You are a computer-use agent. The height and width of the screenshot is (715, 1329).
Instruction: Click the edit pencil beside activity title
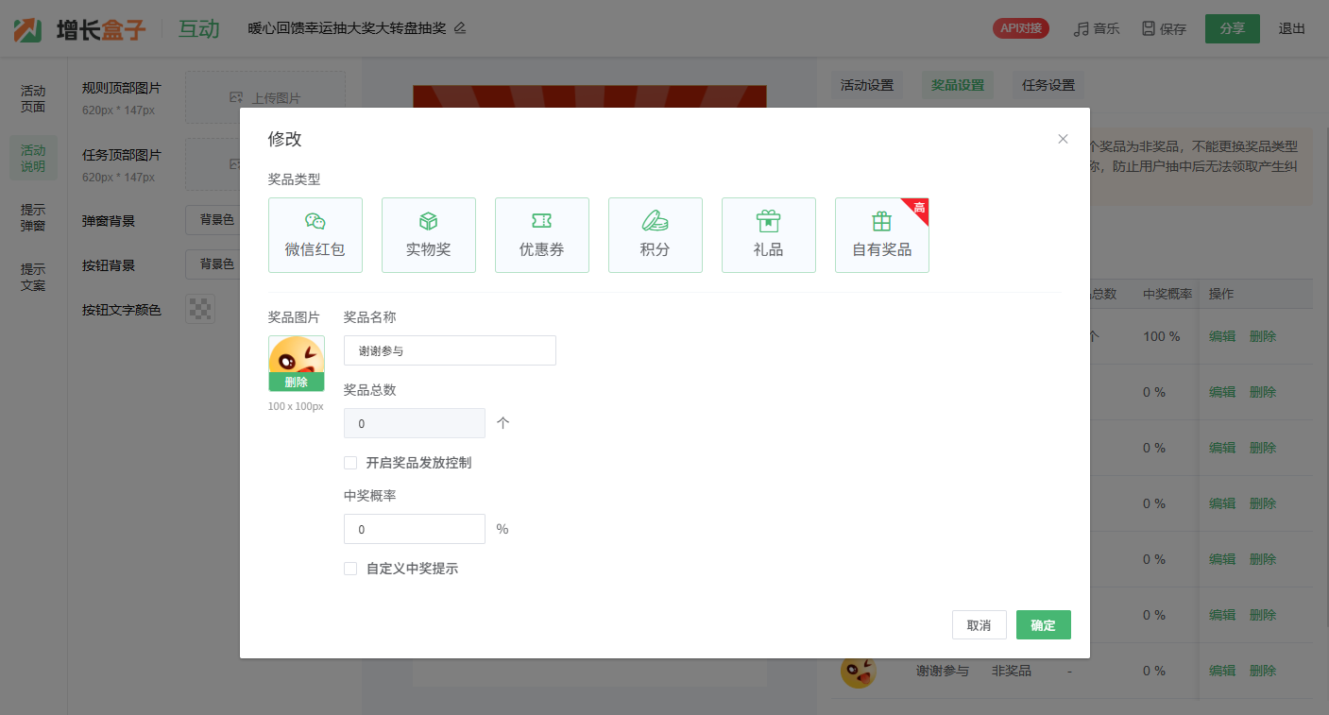point(460,28)
